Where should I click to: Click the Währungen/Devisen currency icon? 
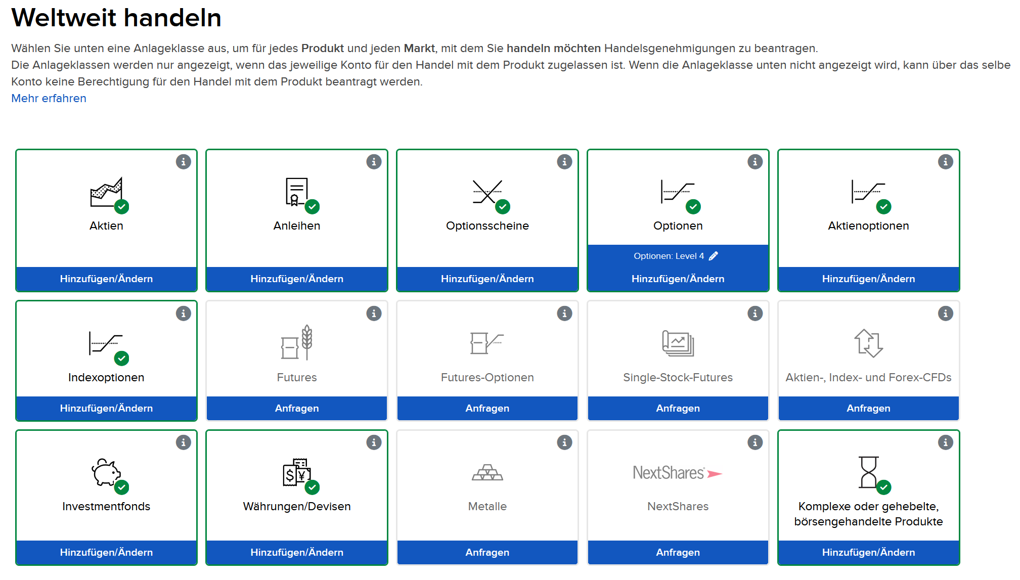click(297, 472)
